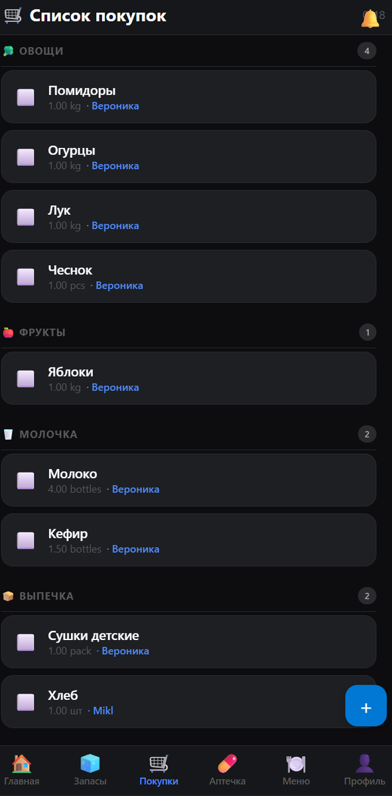Screen dimensions: 392x796
Task: Click the pepper icon next to ОВОЩИ
Action: (x=9, y=50)
